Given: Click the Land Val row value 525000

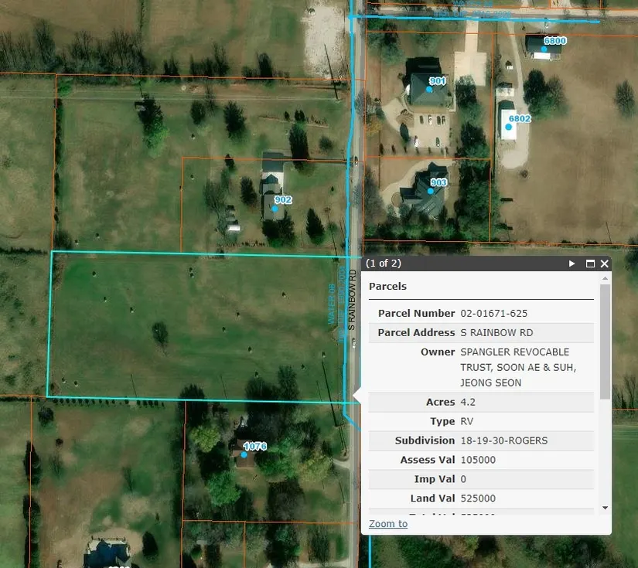Looking at the screenshot, I should click(x=478, y=498).
